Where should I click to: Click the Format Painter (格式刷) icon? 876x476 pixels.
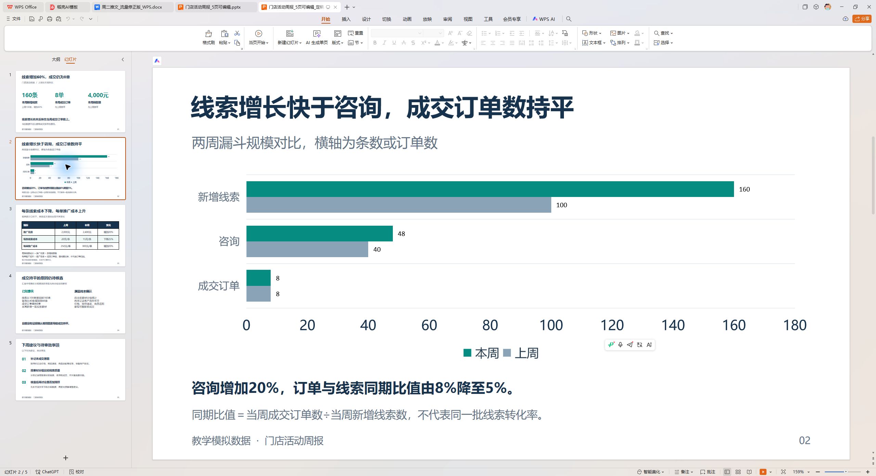(208, 34)
